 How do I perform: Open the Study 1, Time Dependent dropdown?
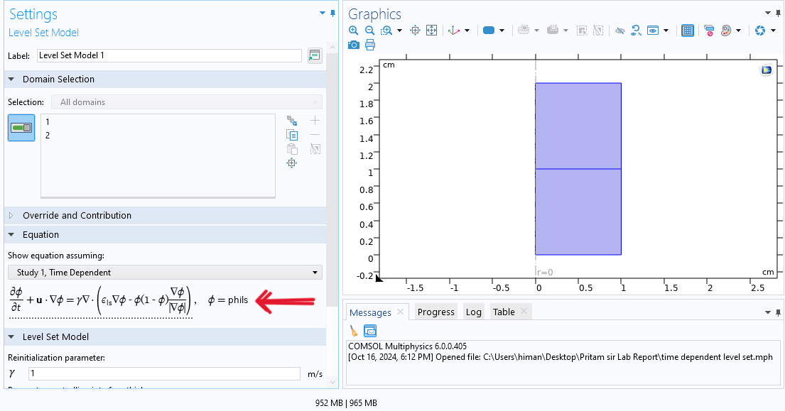coord(164,273)
